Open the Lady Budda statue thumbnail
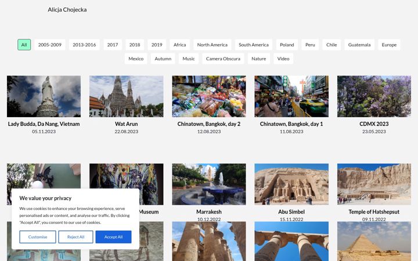The height and width of the screenshot is (261, 418). point(44,96)
